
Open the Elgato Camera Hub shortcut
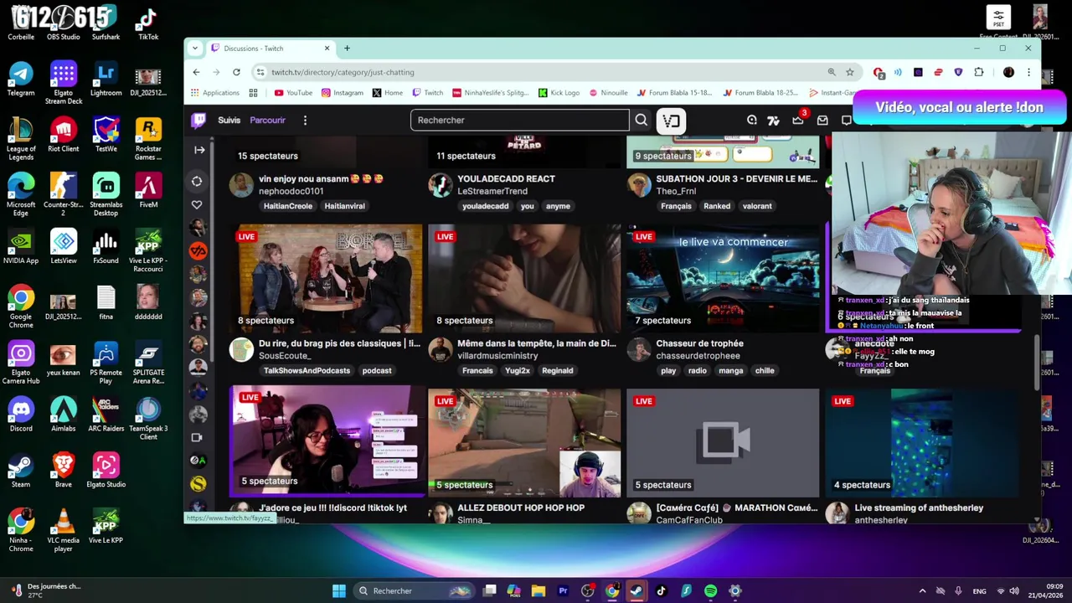(21, 363)
